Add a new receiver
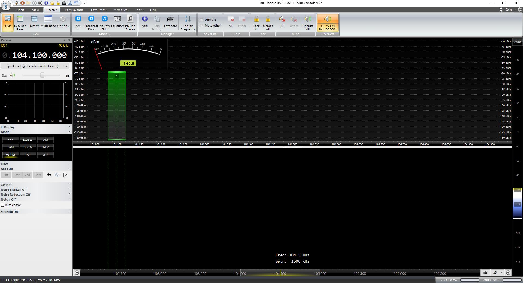The image size is (523, 283). 145,22
